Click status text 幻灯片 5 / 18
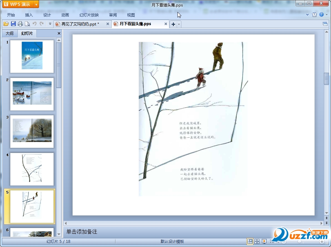Image resolution: width=331 pixels, height=247 pixels. [x=58, y=241]
